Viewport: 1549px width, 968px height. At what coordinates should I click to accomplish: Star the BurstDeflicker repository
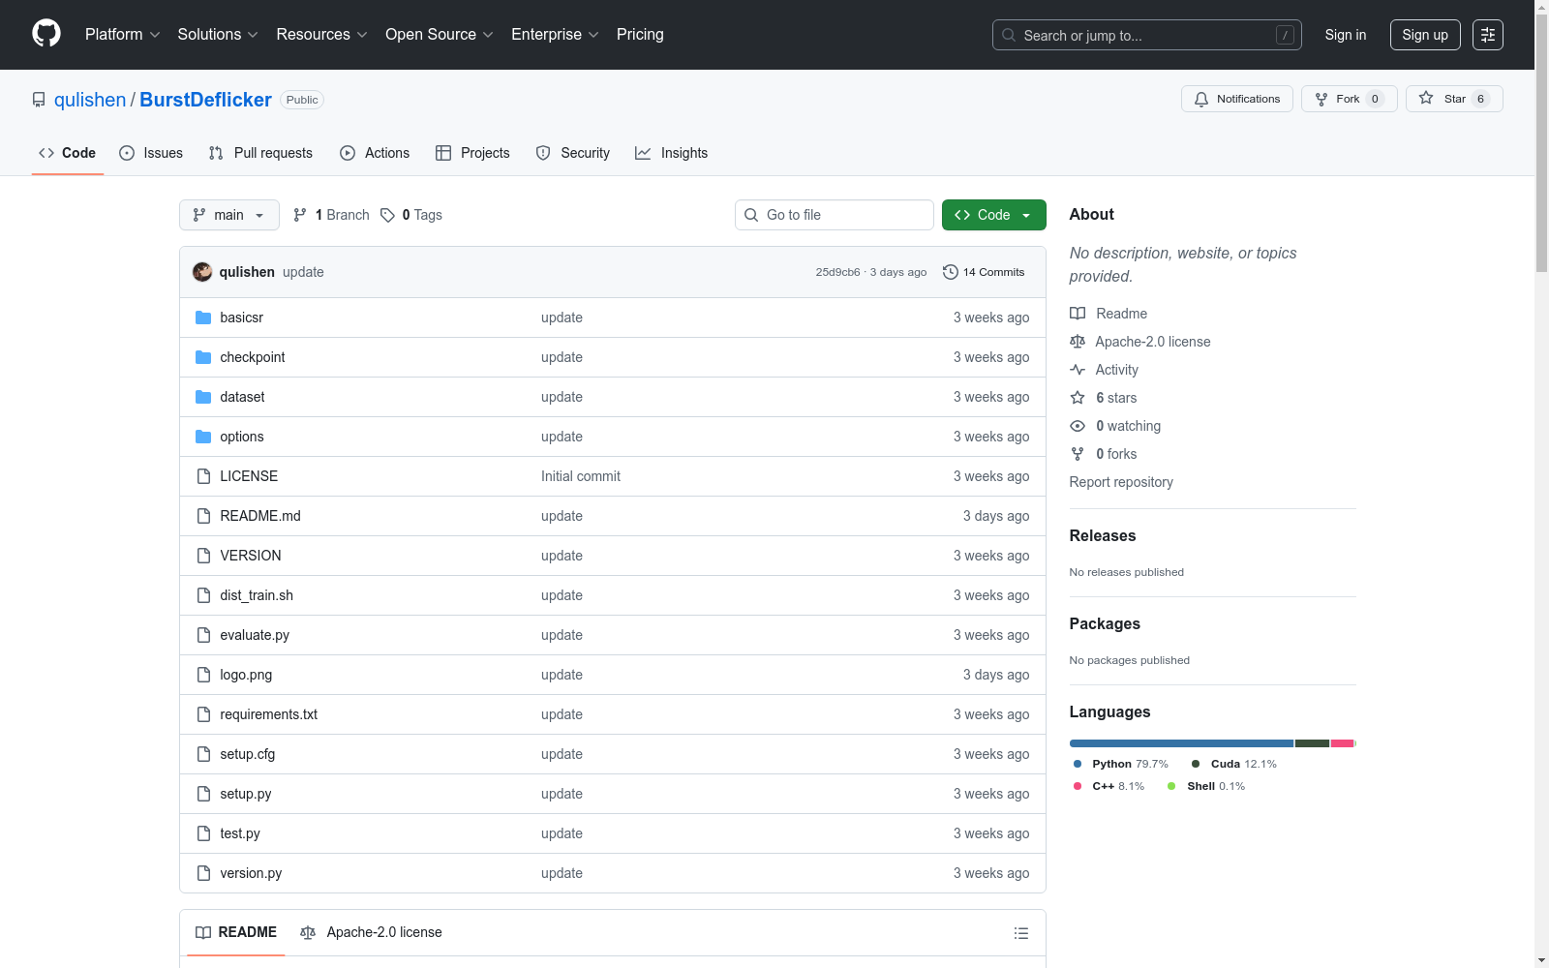pyautogui.click(x=1454, y=99)
